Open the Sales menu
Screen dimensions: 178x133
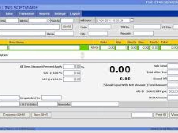pyautogui.click(x=9, y=14)
